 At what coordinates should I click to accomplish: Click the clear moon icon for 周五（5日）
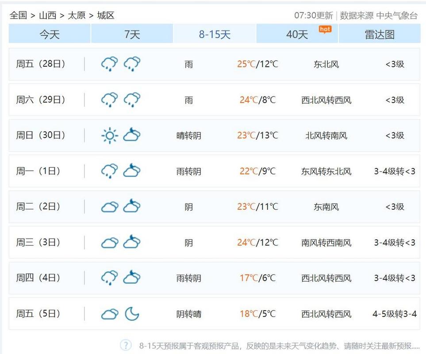pyautogui.click(x=132, y=314)
